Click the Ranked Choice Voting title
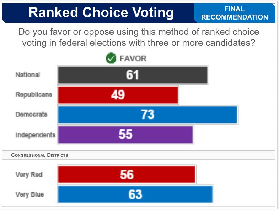Viewport: 279px width, 210px height. coord(101,12)
